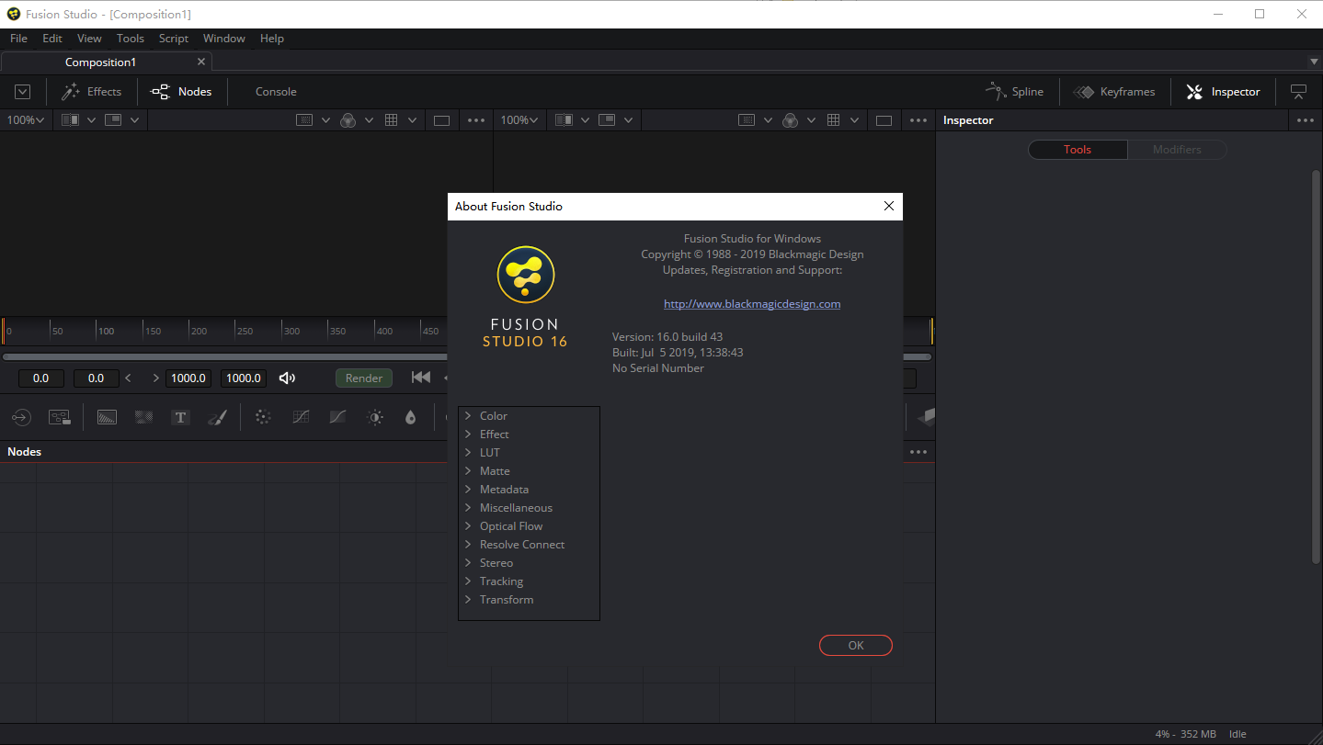Click the Saver tool icon beside Loader

(60, 417)
